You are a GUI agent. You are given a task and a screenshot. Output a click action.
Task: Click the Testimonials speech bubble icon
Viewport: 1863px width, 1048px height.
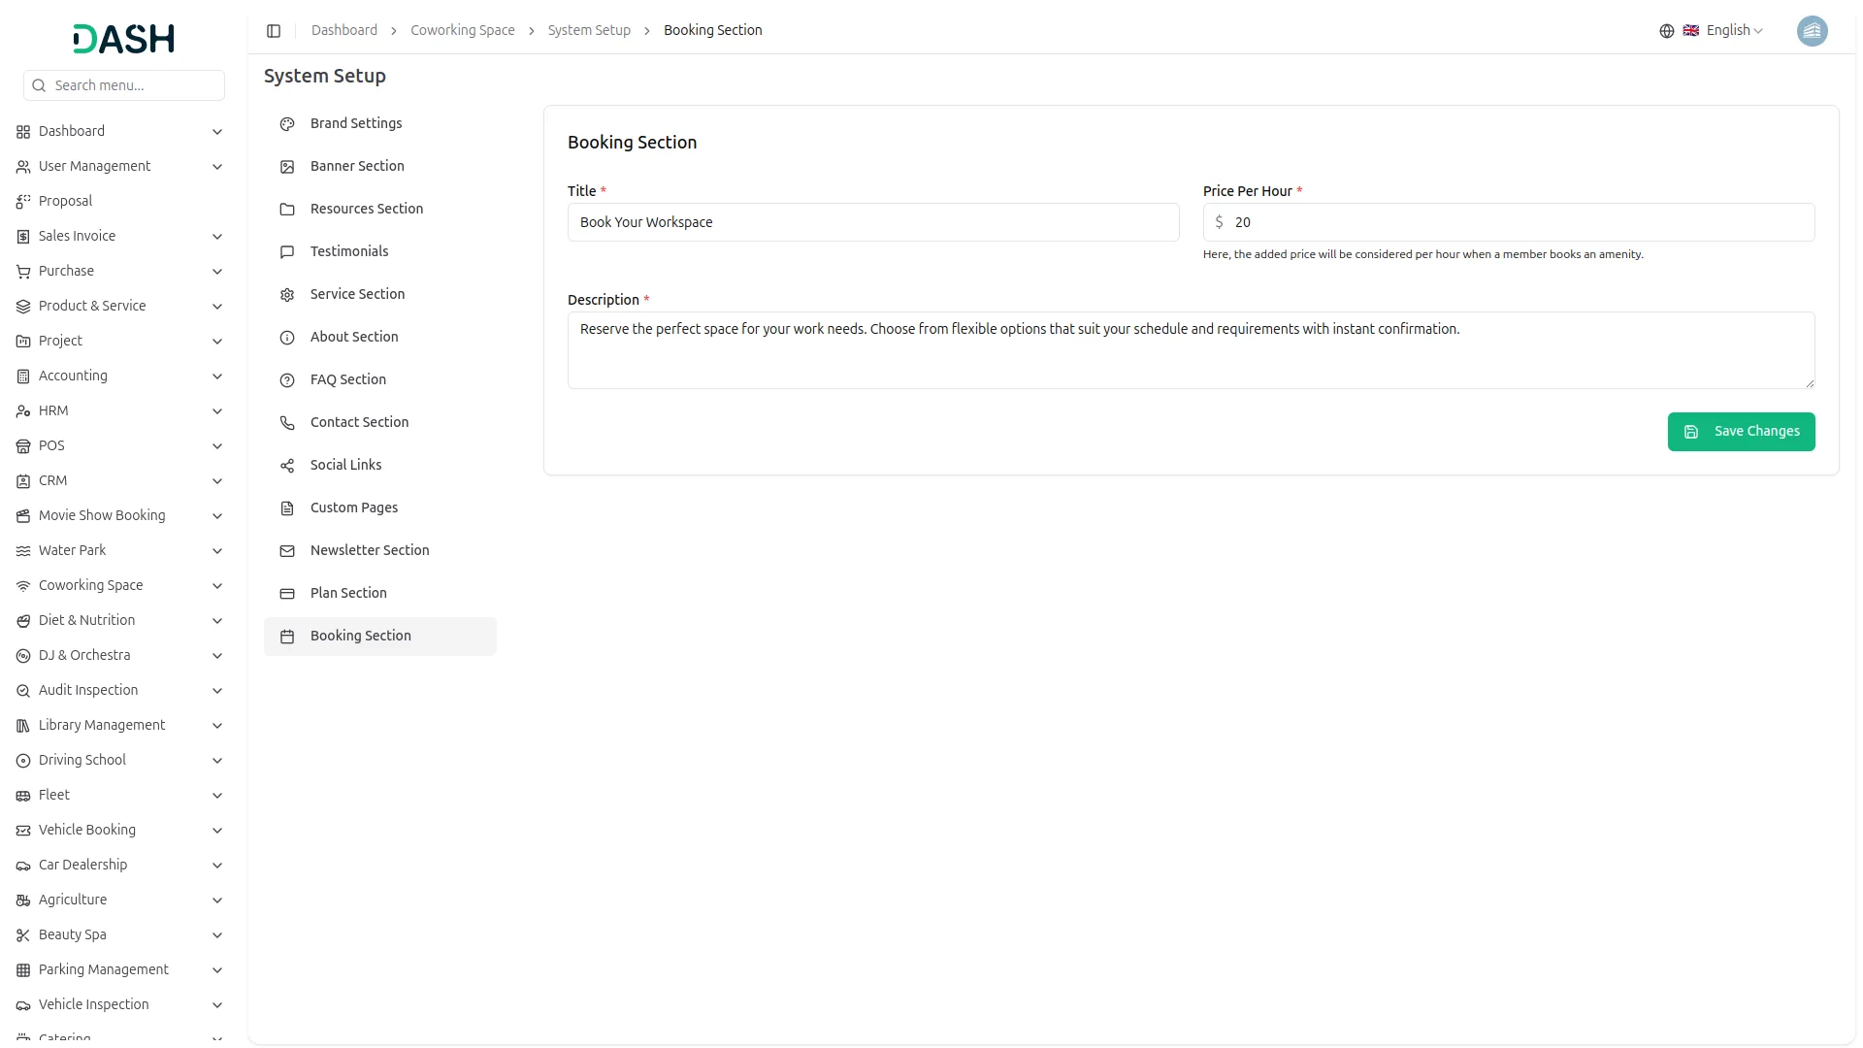point(287,252)
